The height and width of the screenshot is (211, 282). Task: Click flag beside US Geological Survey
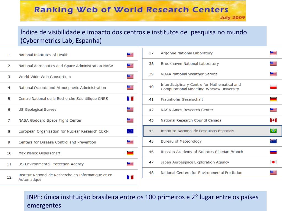point(130,109)
